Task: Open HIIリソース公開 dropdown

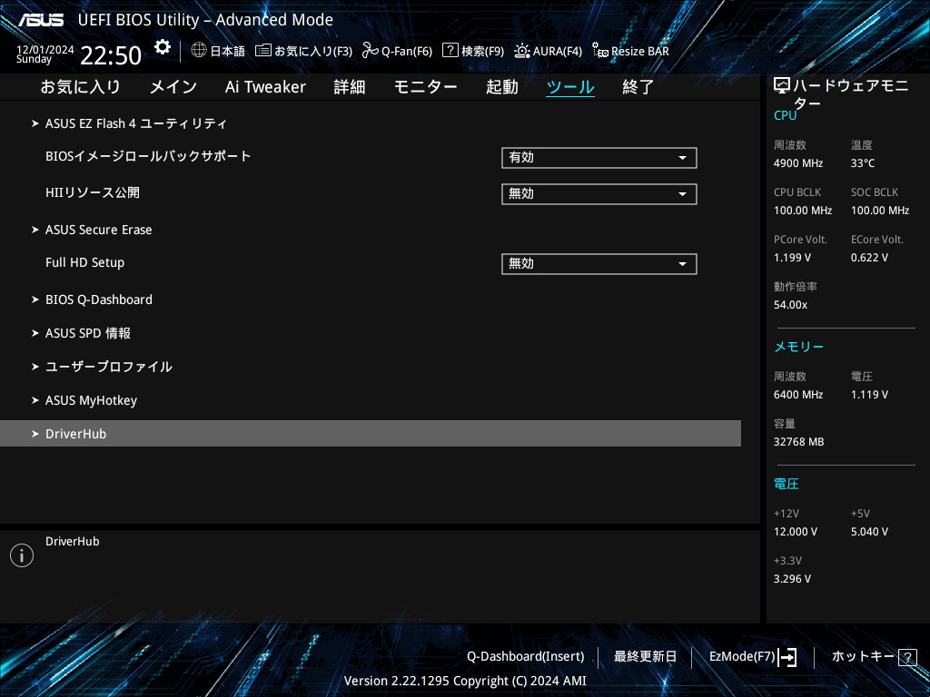Action: click(x=599, y=194)
